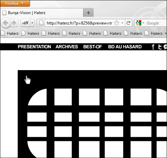
Task: Open the URL history dropdown arrow
Action: (122, 23)
